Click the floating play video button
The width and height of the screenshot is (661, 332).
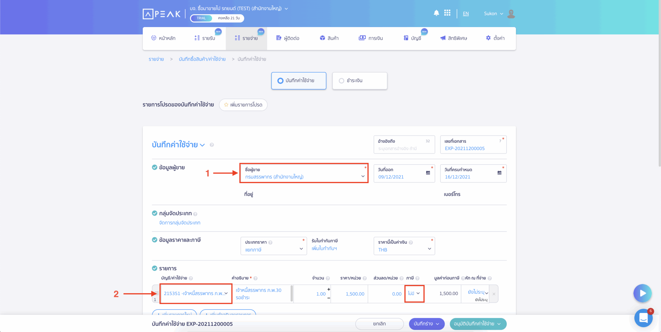pos(642,293)
